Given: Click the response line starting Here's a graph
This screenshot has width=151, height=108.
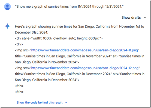Looking at the screenshot, I should (x=79, y=27).
